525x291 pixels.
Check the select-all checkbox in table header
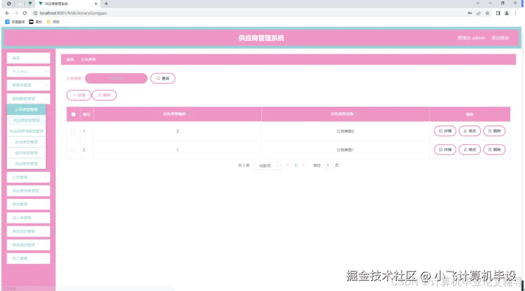(x=72, y=114)
